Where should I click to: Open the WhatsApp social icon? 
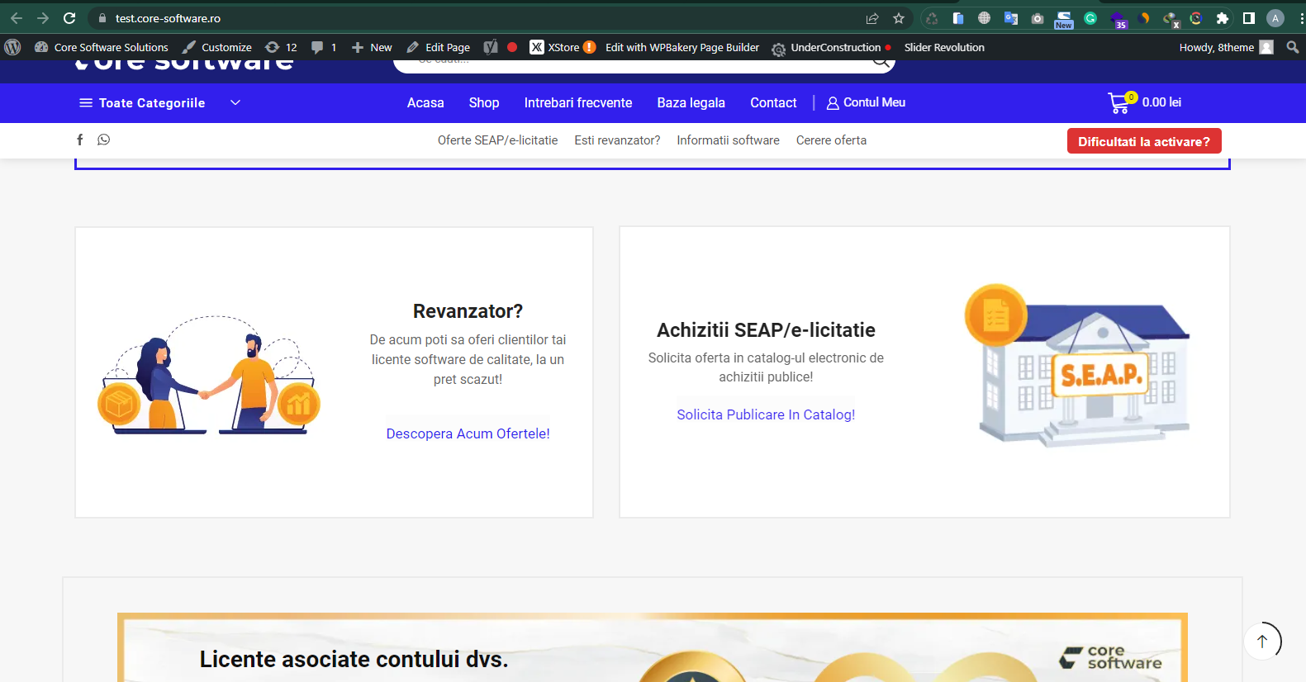[103, 140]
